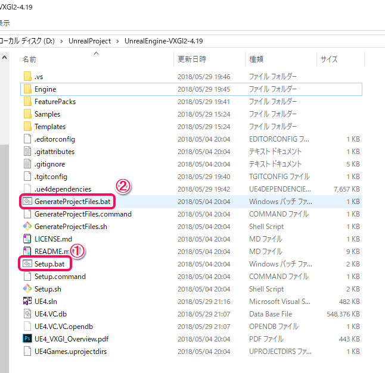Click the Templates folder icon

click(27, 127)
